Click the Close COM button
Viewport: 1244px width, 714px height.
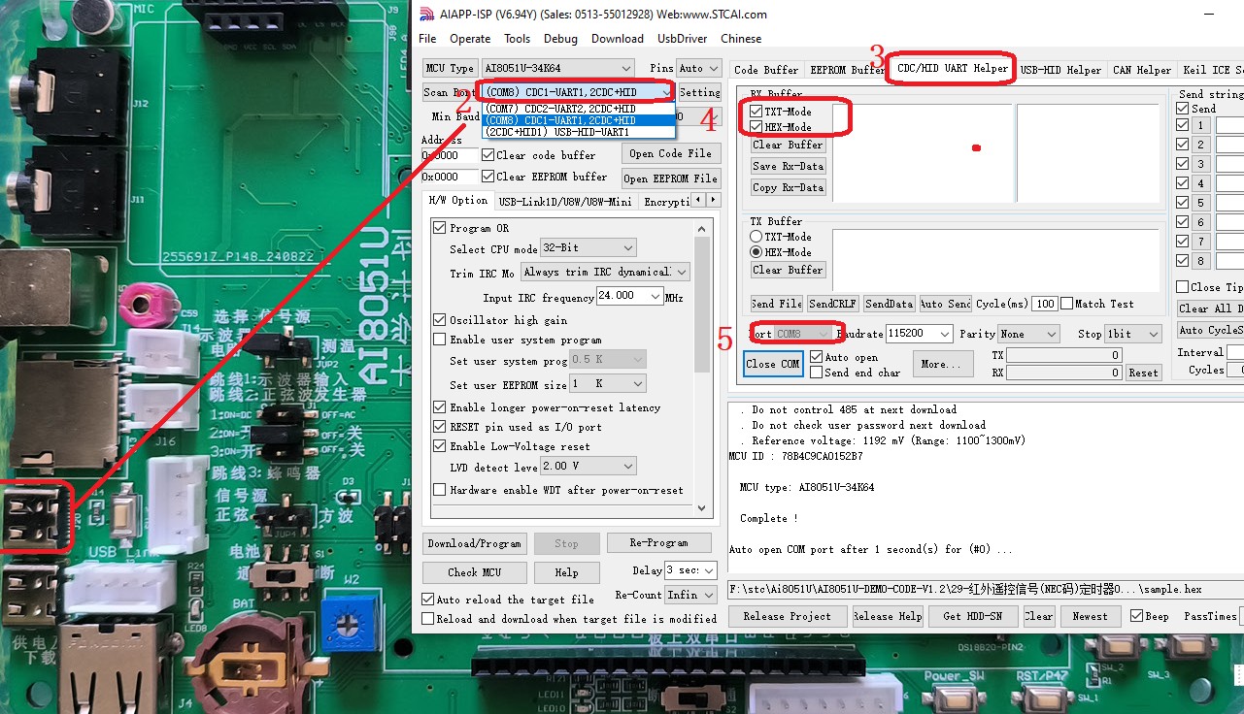tap(773, 364)
